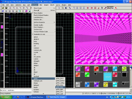Flip selection along the Y axis
The image size is (132, 99).
(17, 8)
